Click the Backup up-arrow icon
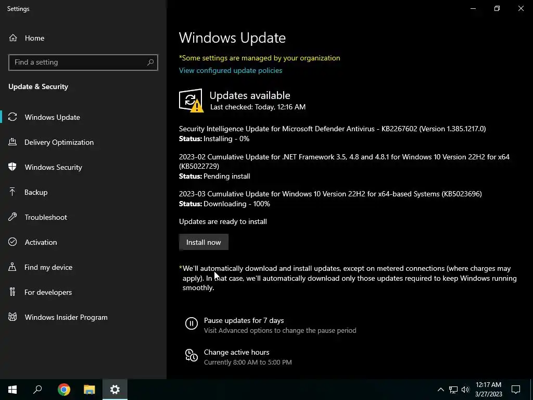Viewport: 533px width, 400px height. click(x=12, y=192)
